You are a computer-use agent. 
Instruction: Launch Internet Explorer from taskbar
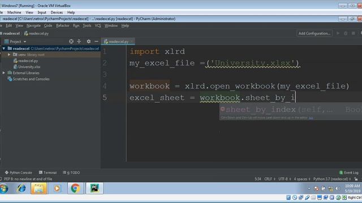(x=21, y=188)
